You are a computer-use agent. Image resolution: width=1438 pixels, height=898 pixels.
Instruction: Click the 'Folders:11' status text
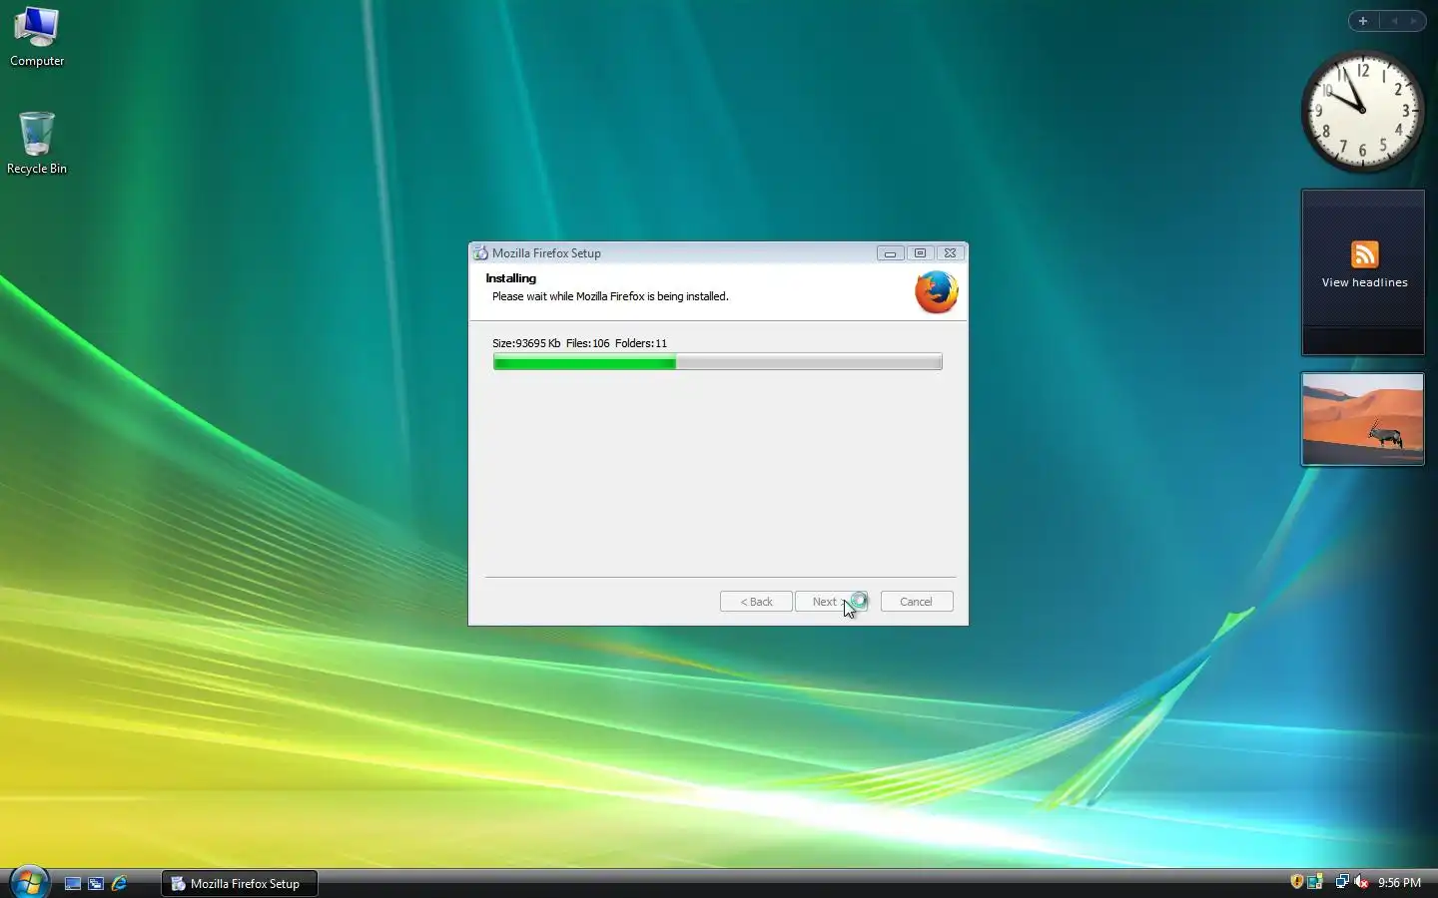click(641, 343)
